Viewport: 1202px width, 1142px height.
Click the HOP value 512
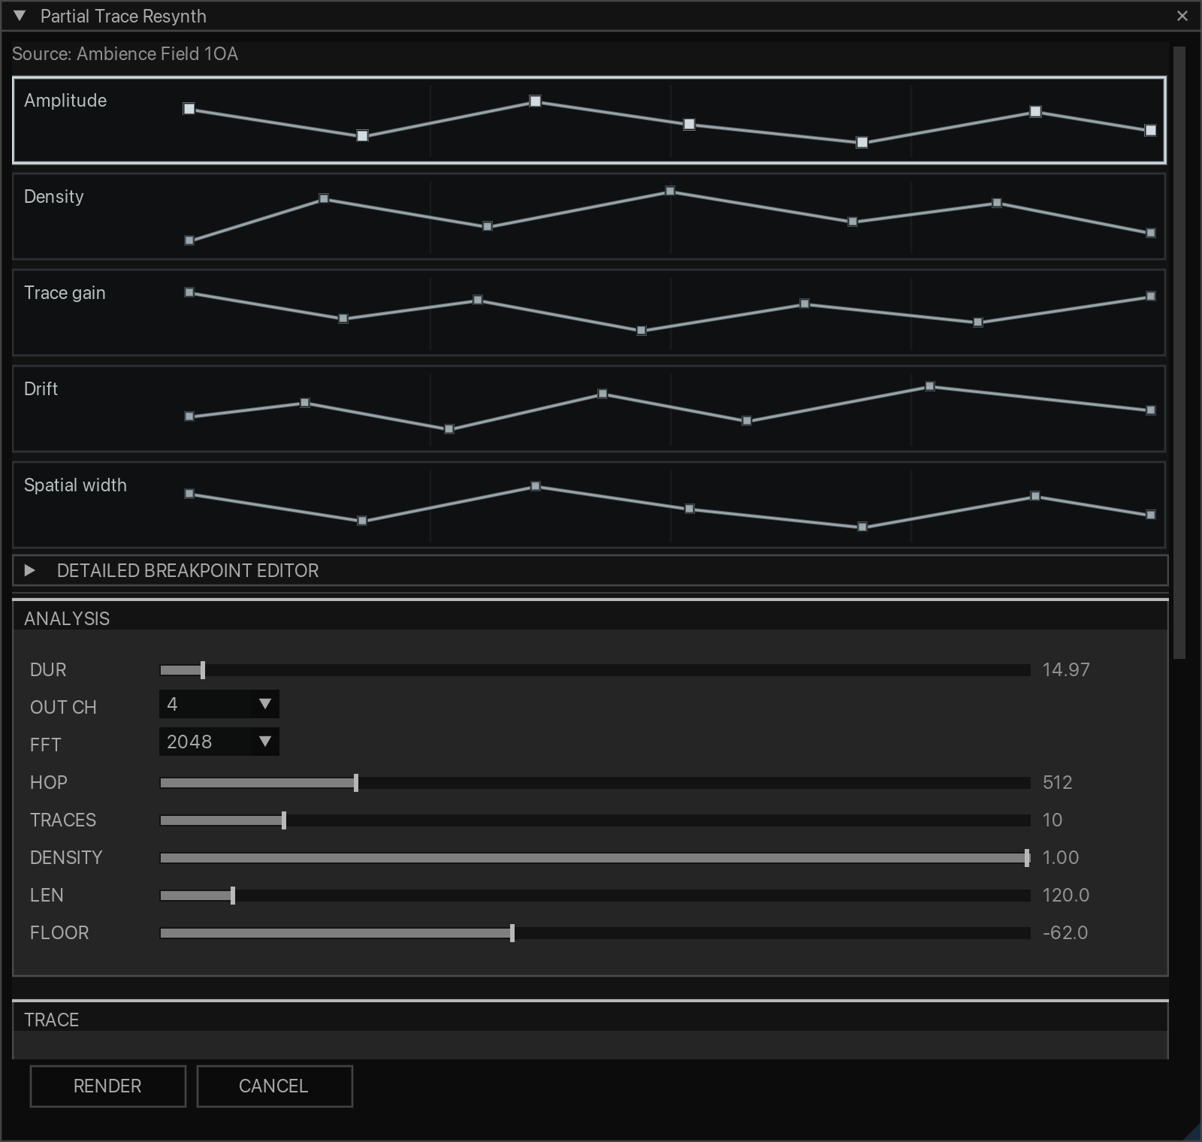point(1057,783)
